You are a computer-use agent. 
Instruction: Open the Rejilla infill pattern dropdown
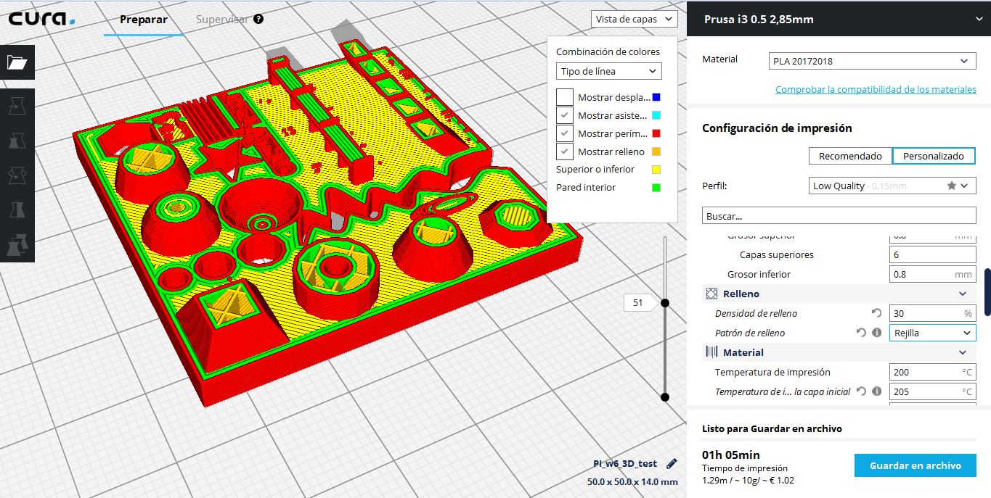932,333
